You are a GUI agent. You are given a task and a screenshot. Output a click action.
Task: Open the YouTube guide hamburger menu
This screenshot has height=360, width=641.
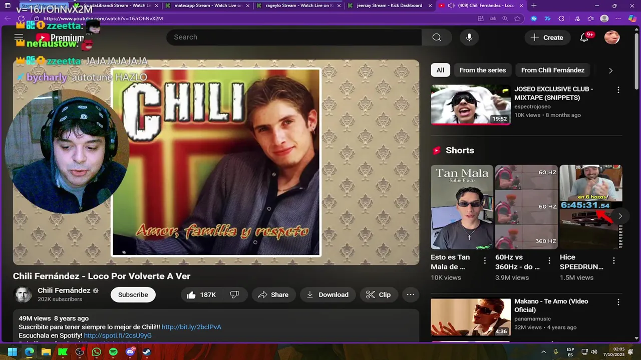pos(19,37)
